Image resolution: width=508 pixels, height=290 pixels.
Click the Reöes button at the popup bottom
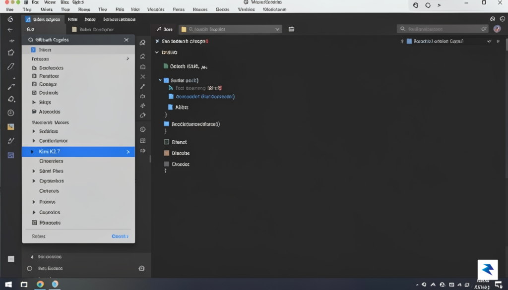(39, 236)
